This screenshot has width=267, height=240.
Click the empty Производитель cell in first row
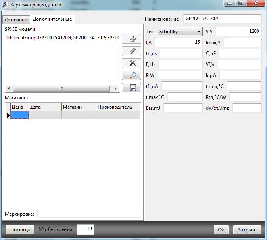(x=118, y=115)
